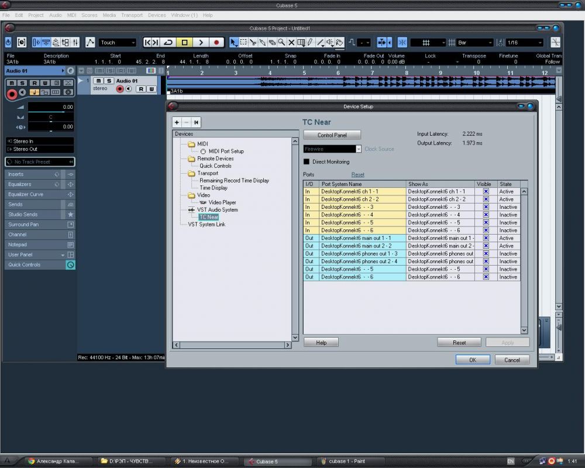Viewport: 585px width, 468px height.
Task: Click the Stop transport button
Action: coord(184,43)
